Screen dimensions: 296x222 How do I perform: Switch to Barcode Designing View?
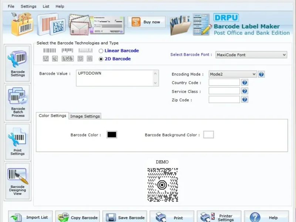coord(17,181)
